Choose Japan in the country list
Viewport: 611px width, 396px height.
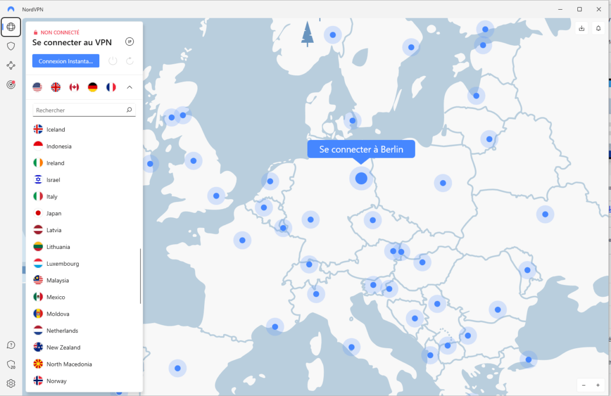(x=53, y=213)
